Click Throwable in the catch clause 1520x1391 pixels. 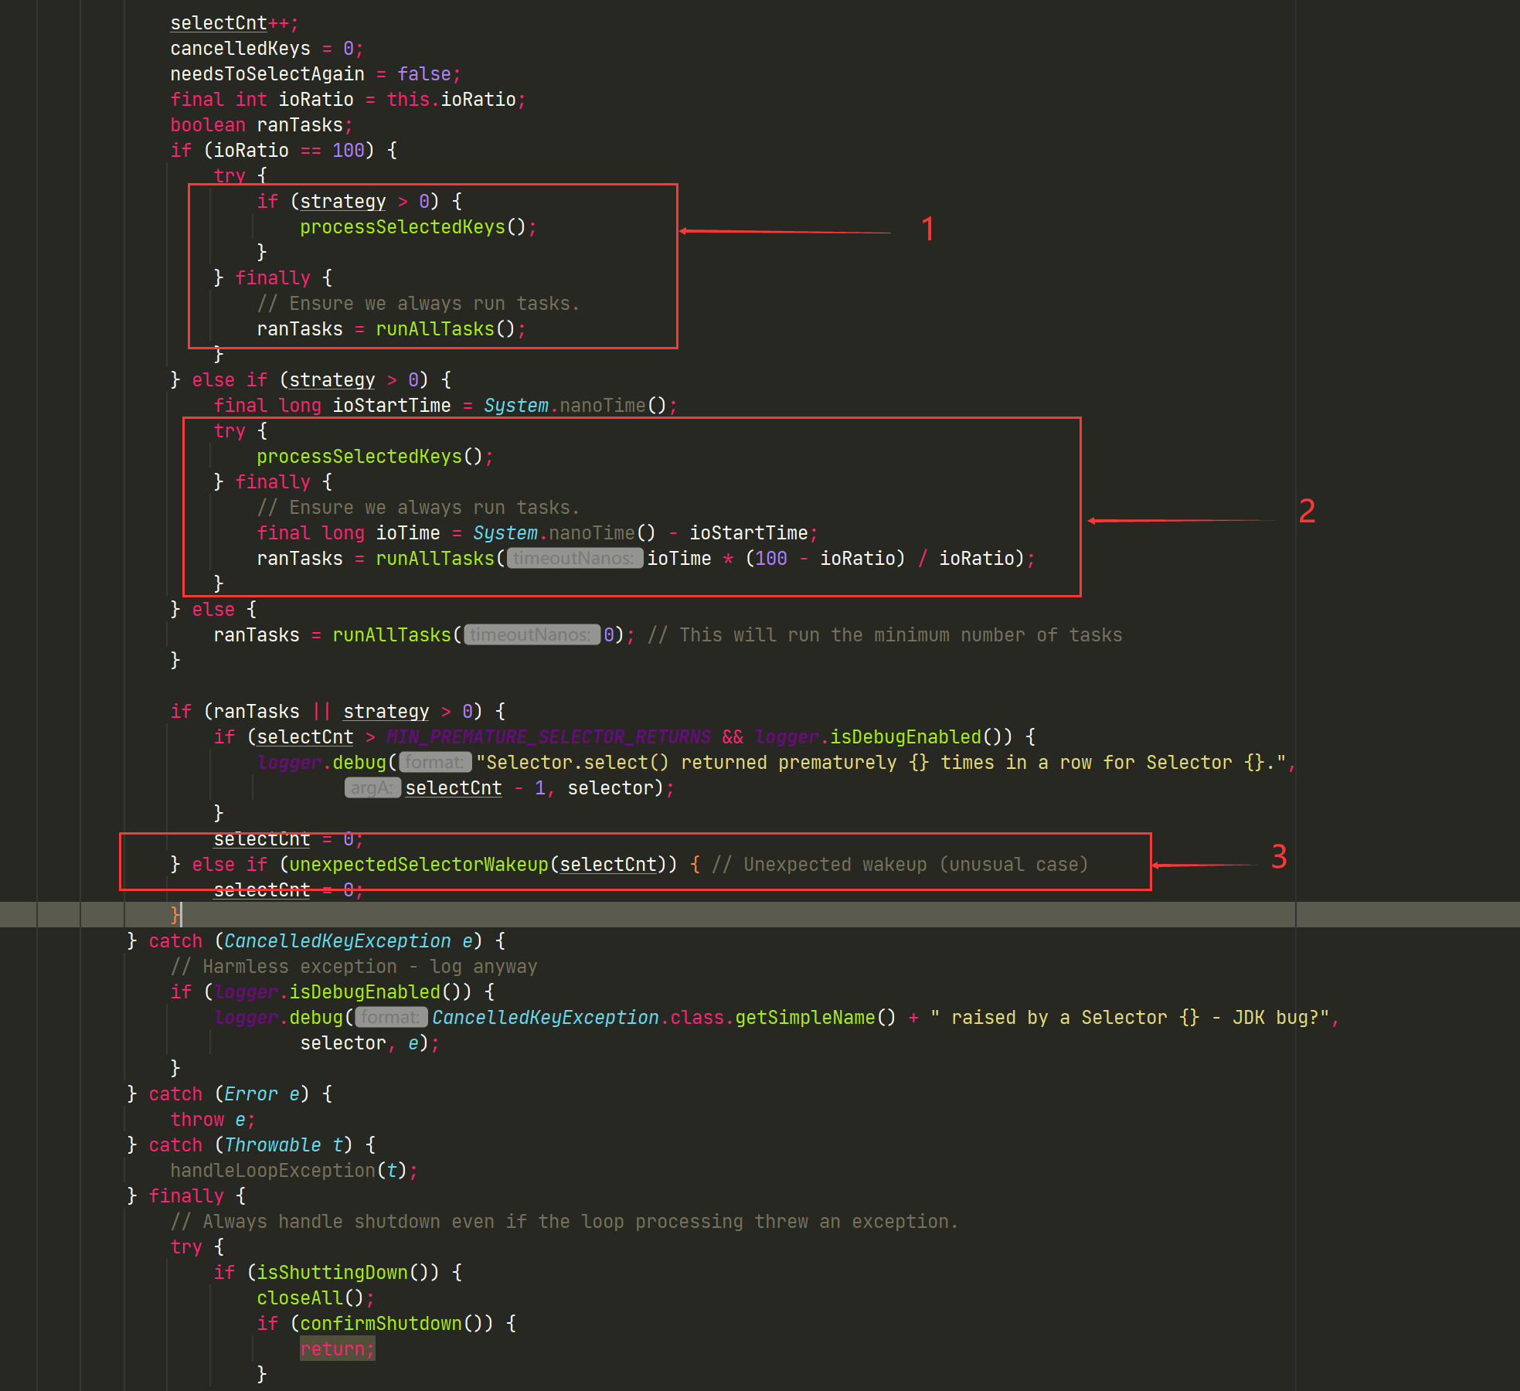[272, 1145]
